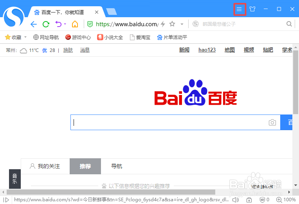299x204 pixels.
Task: Open a new tab
Action: tap(112, 11)
